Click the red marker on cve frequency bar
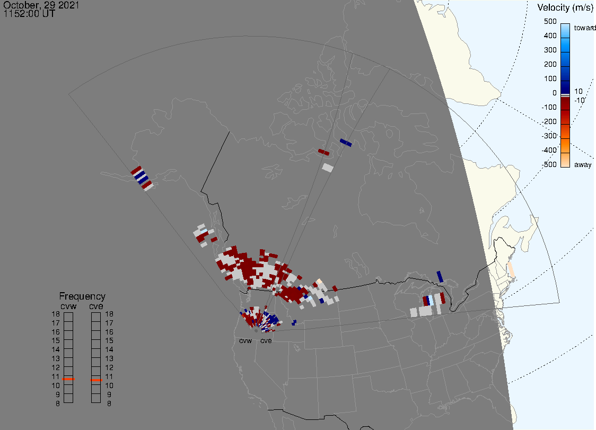 [96, 380]
